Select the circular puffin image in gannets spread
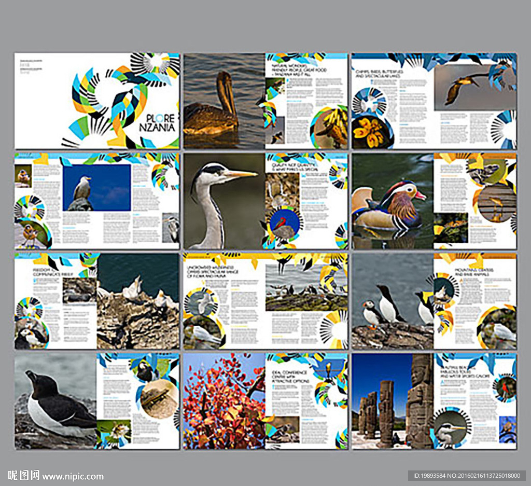The height and width of the screenshot is (486, 531). pos(31,334)
